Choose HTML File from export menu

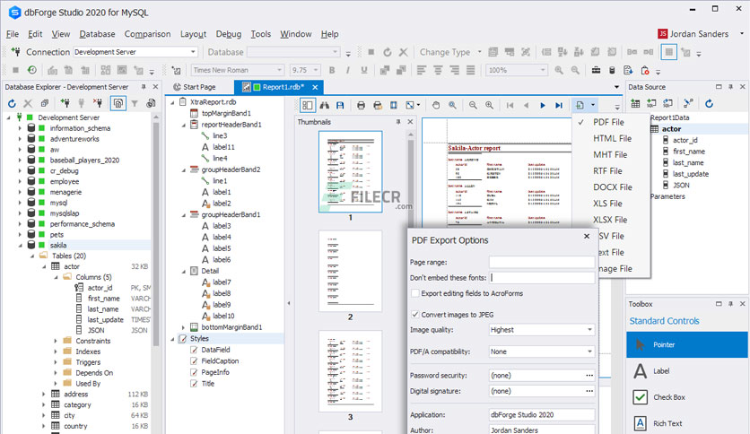point(612,139)
